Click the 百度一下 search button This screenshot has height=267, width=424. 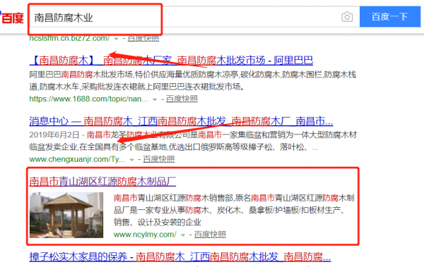[389, 17]
